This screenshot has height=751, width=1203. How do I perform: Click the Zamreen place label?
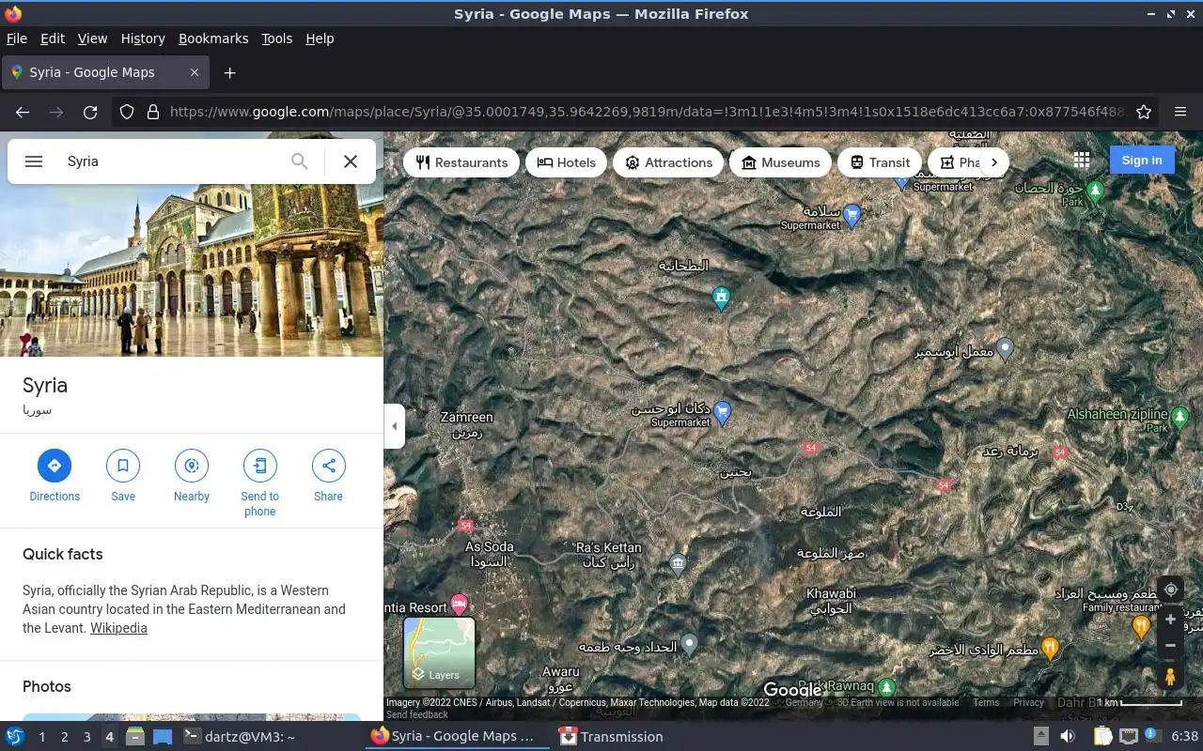(466, 425)
